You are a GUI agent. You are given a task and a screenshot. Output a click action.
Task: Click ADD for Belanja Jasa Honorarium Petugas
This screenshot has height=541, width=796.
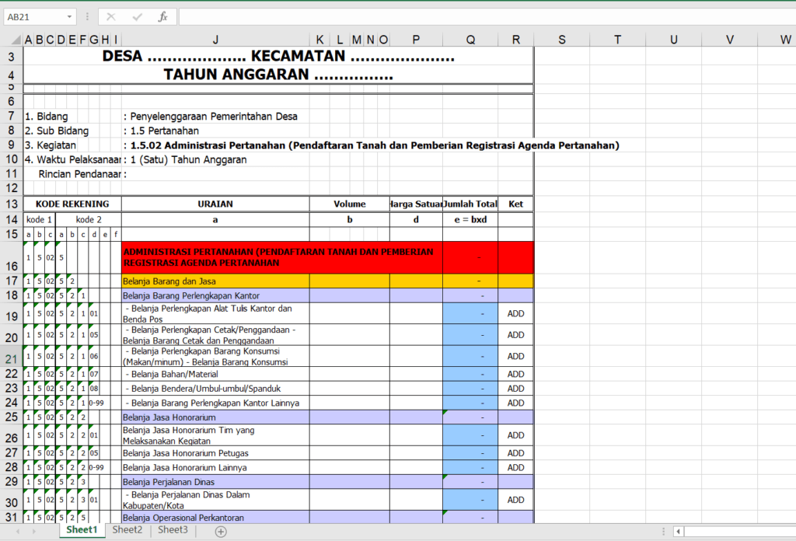click(515, 453)
